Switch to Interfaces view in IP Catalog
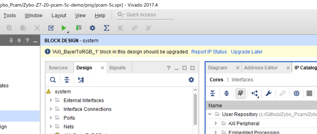 (242, 80)
